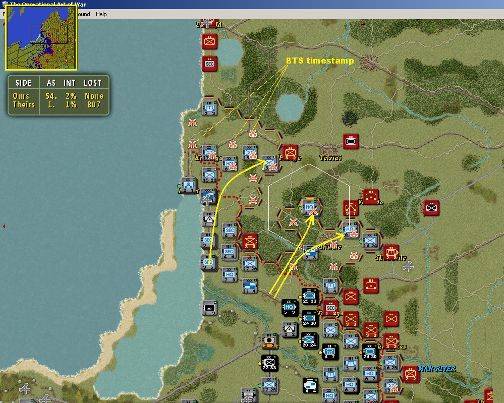
Task: Click the 'Ours' row label
Action: click(x=21, y=96)
